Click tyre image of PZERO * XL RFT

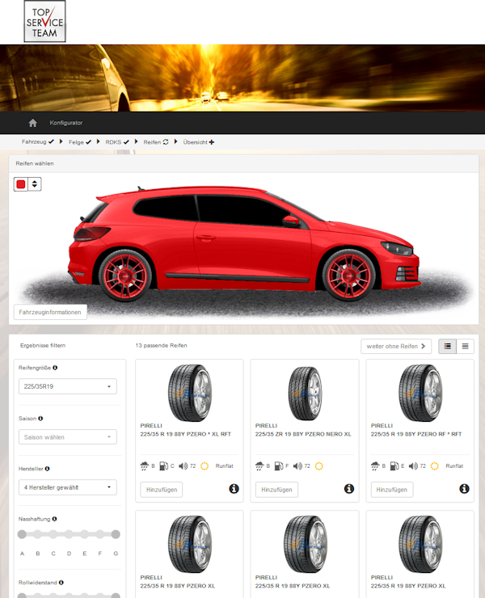190,393
